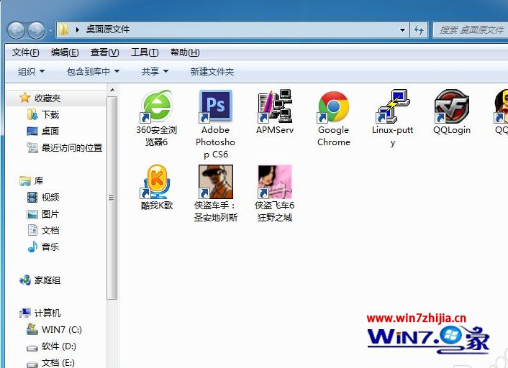Select the Adobe Photoshop CS6 shortcut icon
The height and width of the screenshot is (368, 508).
(215, 107)
